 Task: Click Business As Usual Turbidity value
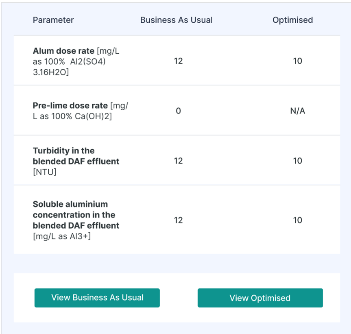click(x=178, y=161)
